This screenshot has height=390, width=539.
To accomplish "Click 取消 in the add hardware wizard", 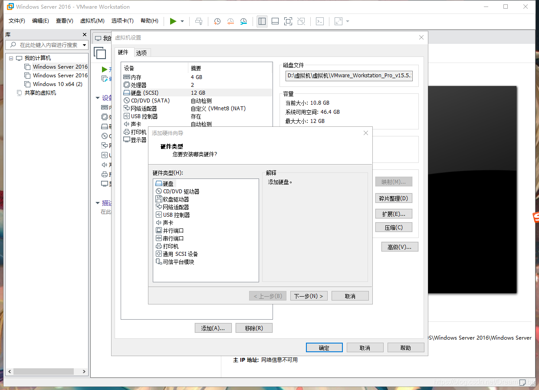I will (350, 296).
